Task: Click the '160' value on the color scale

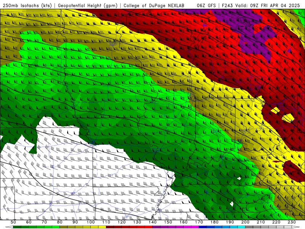Action: 183,222
